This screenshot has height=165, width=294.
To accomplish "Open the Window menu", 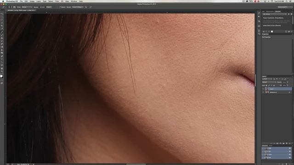I will click(x=74, y=1).
